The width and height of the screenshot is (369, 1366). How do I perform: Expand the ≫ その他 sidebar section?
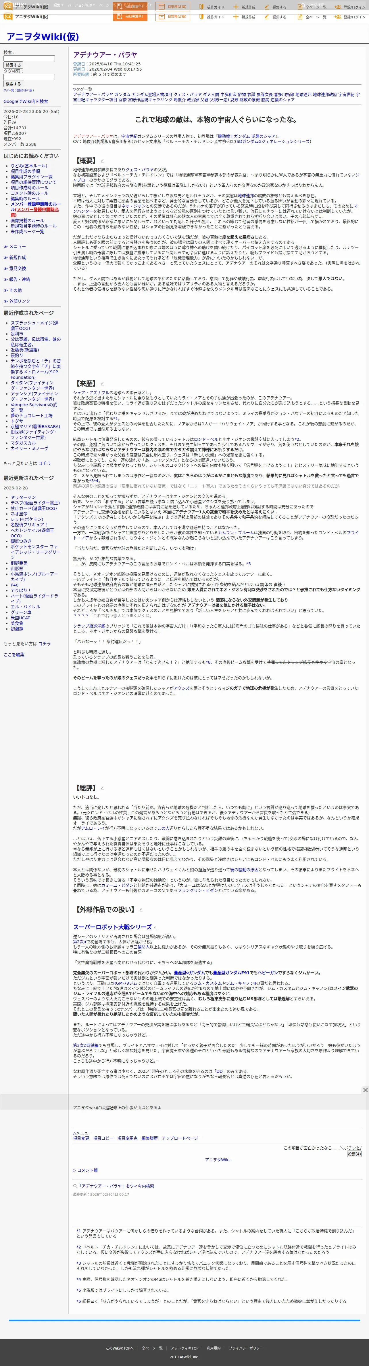(13, 291)
